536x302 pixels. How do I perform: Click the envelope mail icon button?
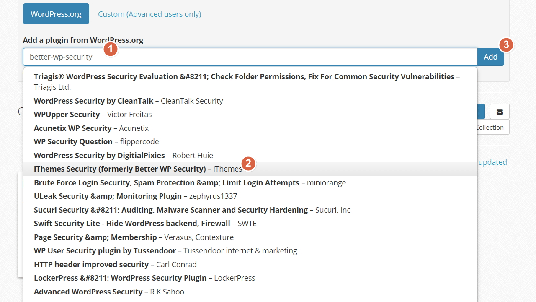500,112
